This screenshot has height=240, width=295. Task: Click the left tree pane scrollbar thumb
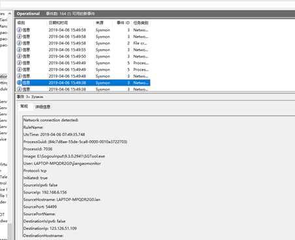pos(10,231)
